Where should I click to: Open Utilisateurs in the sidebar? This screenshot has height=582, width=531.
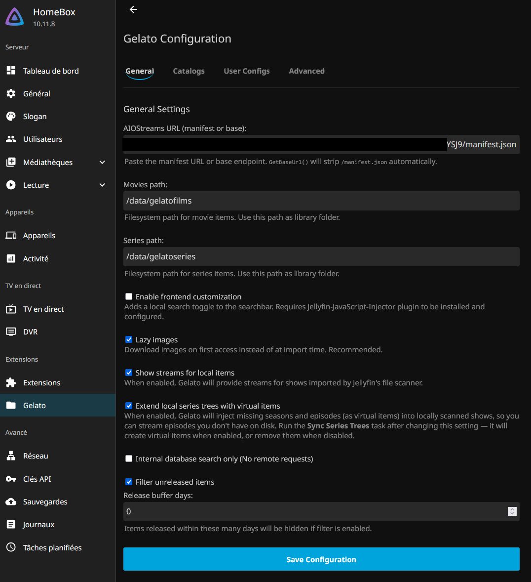click(x=58, y=139)
